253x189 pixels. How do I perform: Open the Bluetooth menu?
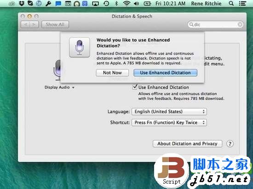(116, 3)
